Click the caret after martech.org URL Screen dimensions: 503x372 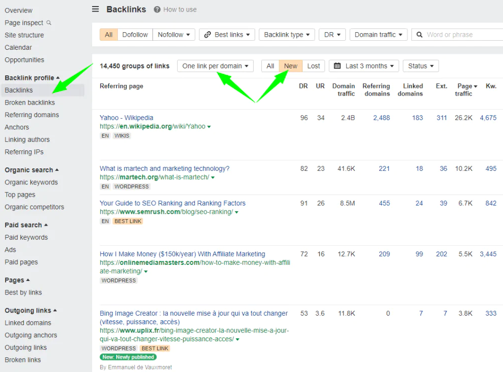tap(213, 177)
